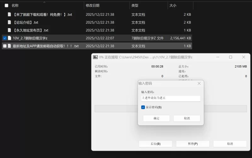The width and height of the screenshot is (252, 158).
Task: Click the 7-Zip icon in extraction window title
Action: (x=95, y=57)
